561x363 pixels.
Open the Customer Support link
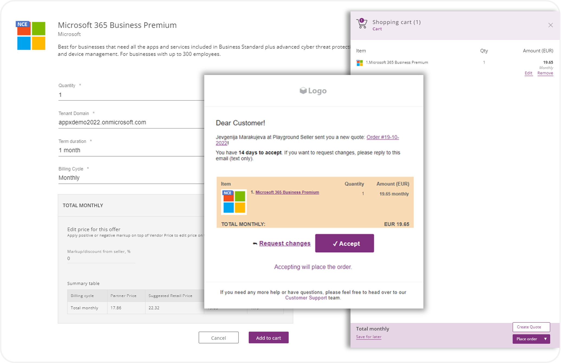pos(306,298)
